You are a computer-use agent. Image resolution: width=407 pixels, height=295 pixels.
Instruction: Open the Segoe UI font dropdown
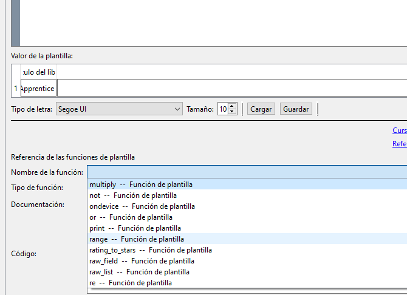click(x=119, y=109)
